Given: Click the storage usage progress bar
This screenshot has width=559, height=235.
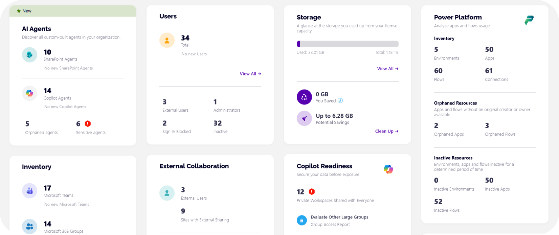Looking at the screenshot, I should click(348, 44).
